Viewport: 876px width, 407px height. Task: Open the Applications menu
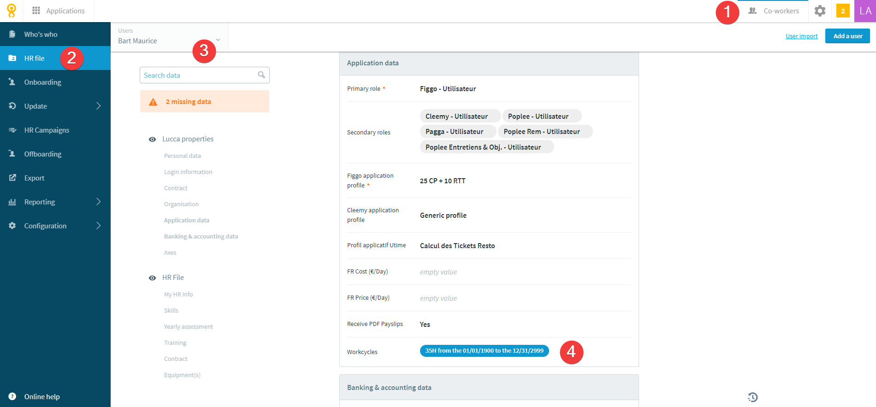[58, 11]
